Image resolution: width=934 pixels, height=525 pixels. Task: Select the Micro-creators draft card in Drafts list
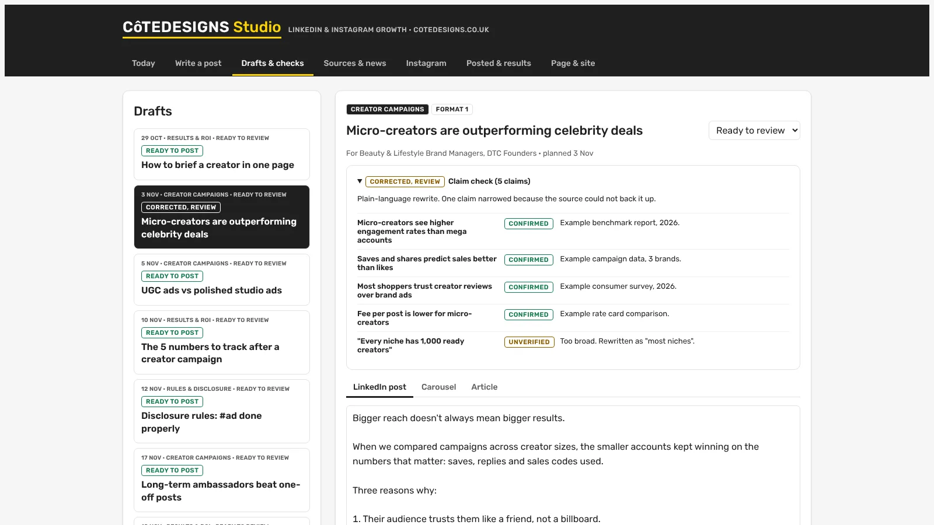click(222, 217)
